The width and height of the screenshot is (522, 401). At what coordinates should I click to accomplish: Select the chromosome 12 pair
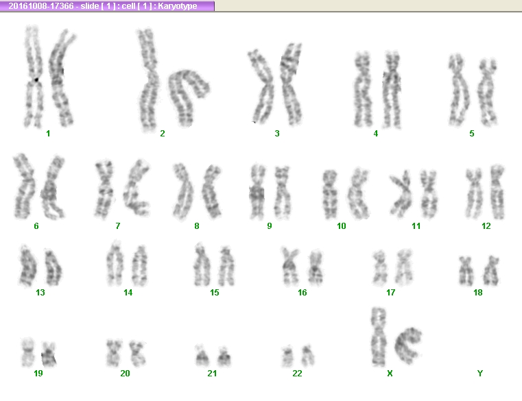[x=485, y=192]
